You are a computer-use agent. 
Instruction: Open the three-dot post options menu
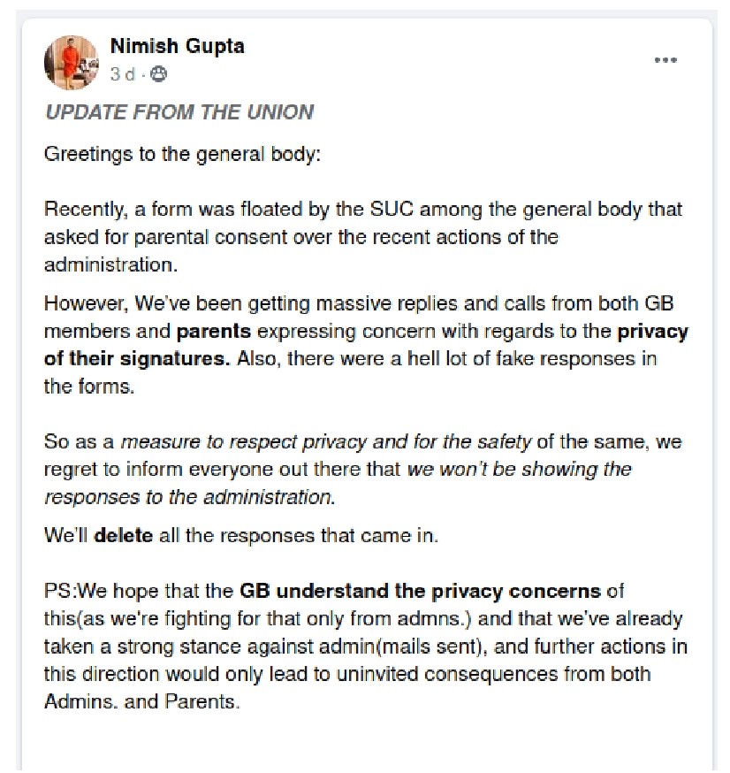pyautogui.click(x=665, y=60)
